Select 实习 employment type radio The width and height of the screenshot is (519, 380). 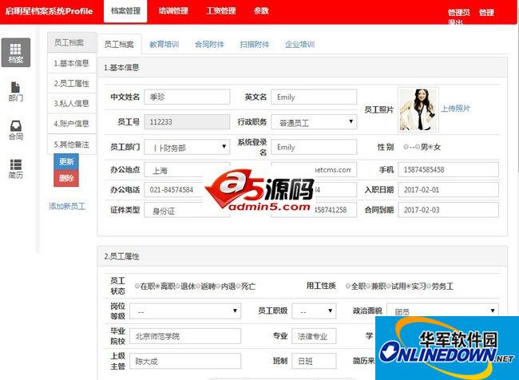point(409,286)
